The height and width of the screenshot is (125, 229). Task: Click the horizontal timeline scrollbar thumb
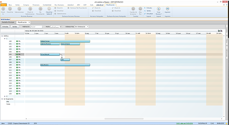point(124,119)
